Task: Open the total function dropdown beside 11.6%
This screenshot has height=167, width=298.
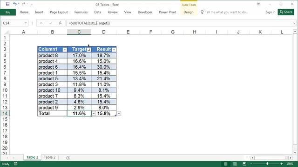Action: coord(94,113)
